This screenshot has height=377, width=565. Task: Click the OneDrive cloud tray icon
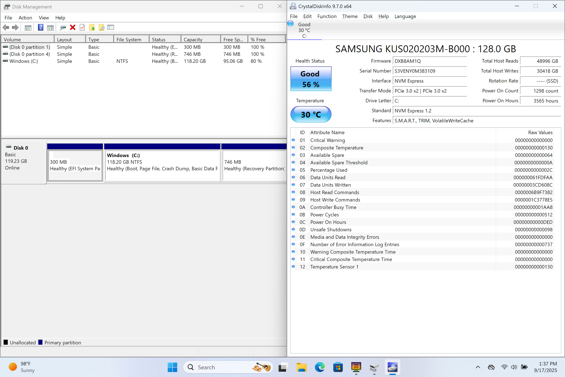click(x=491, y=367)
